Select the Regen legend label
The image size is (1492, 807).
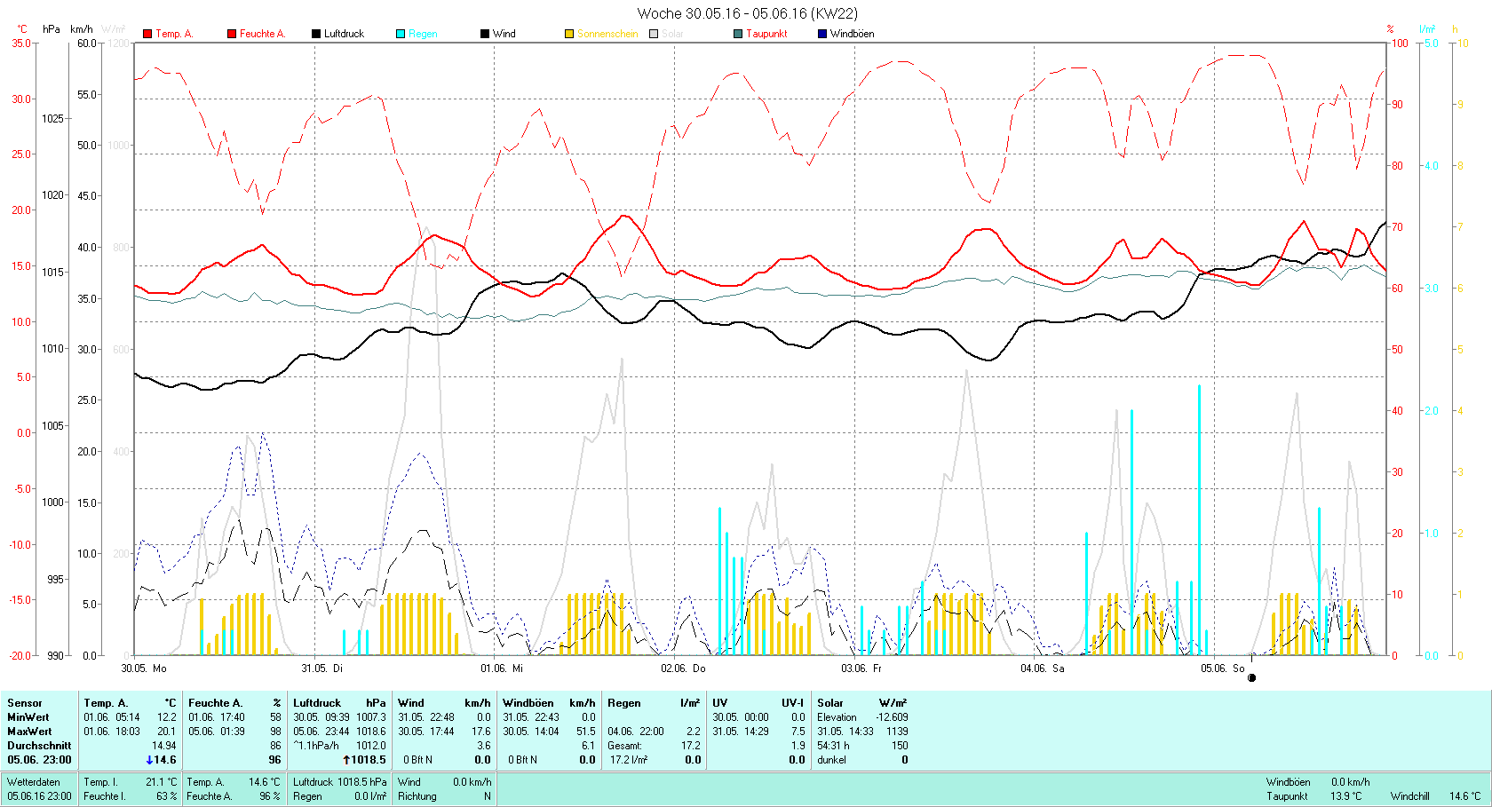423,34
